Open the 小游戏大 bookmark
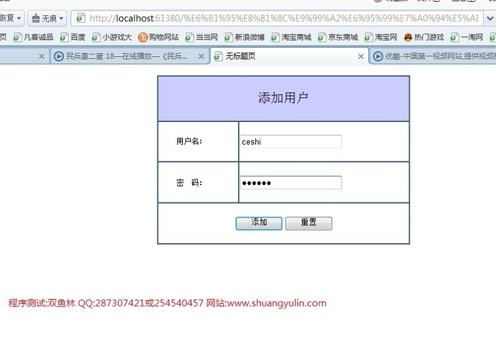Image resolution: width=496 pixels, height=359 pixels. (112, 37)
